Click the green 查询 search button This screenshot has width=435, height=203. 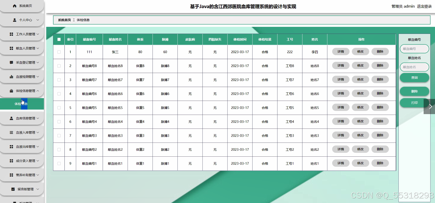[x=414, y=78]
